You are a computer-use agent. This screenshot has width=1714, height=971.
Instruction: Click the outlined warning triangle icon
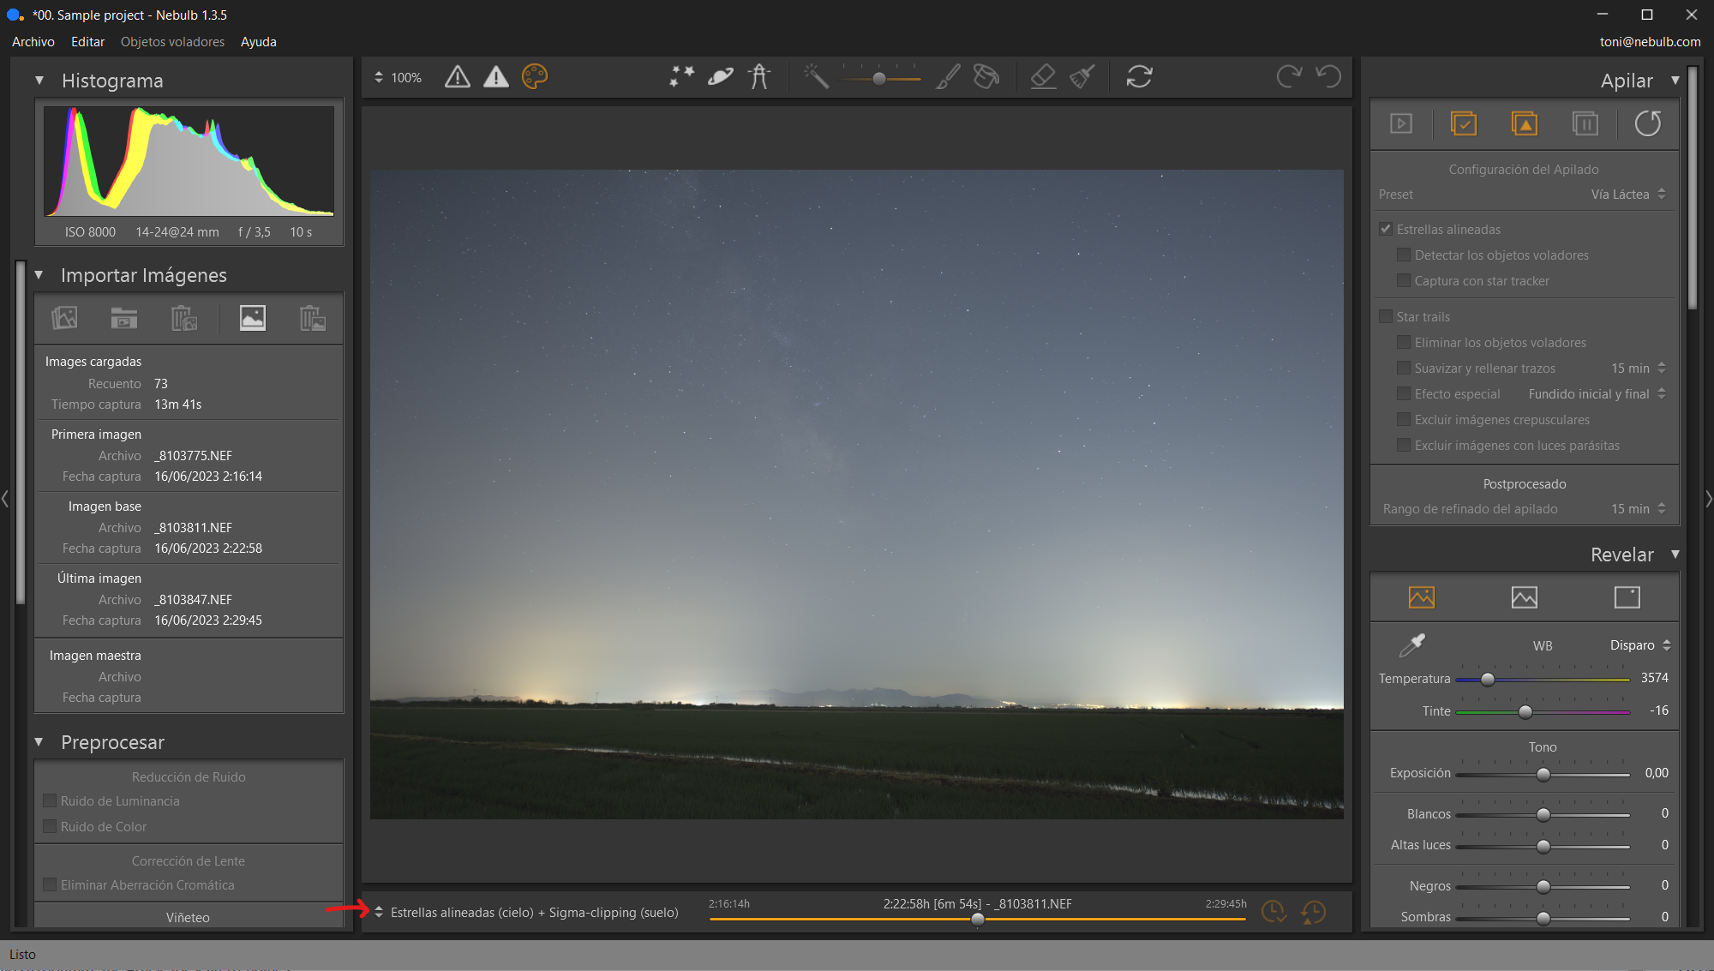458,77
